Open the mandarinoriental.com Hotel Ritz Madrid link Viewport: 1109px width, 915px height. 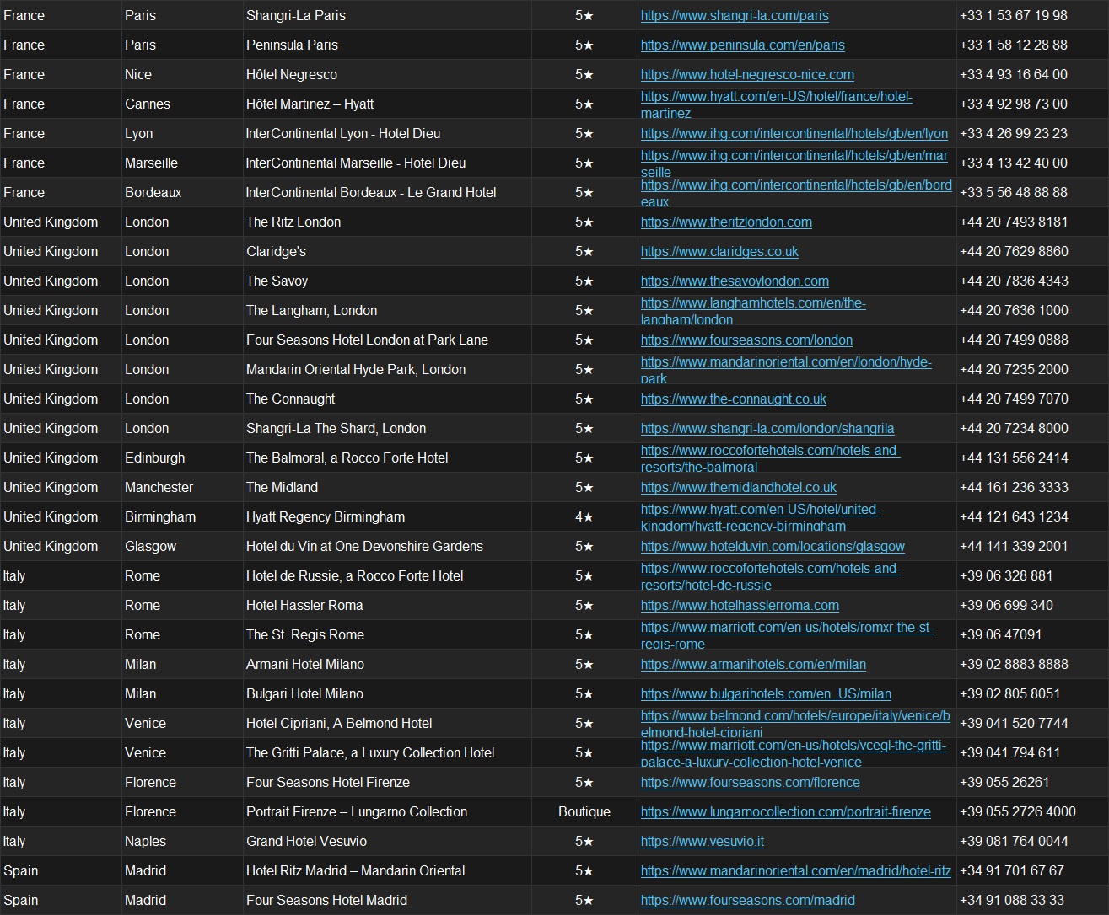(x=795, y=870)
